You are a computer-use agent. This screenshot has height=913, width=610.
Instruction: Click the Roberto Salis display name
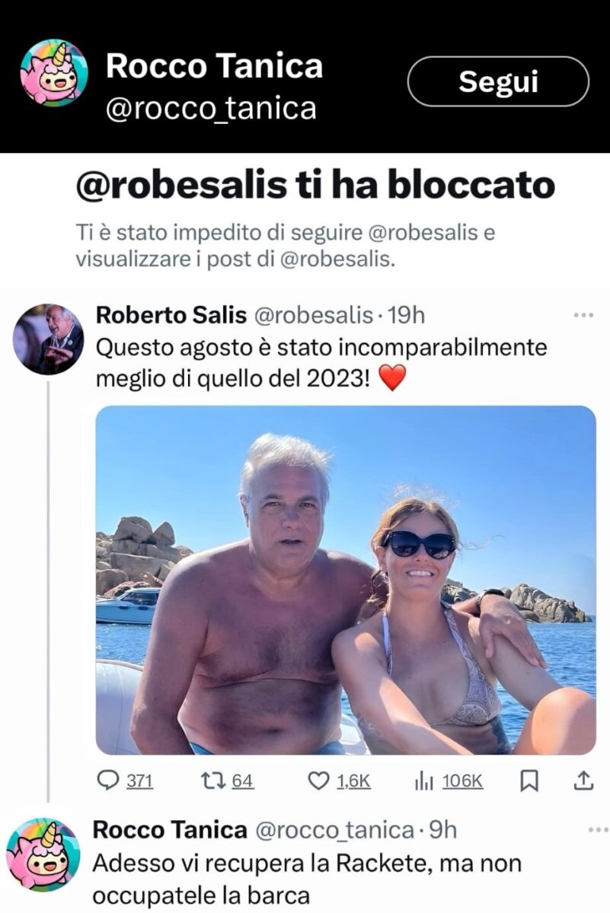coord(170,315)
